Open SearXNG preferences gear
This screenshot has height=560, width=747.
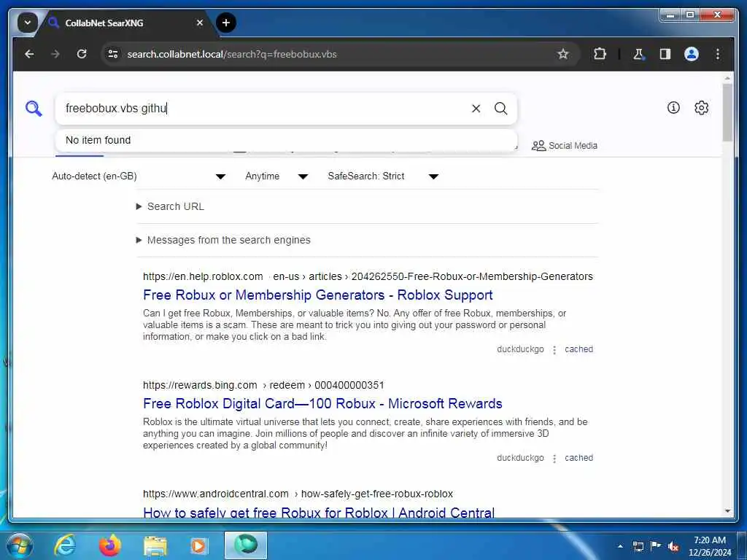pos(701,108)
